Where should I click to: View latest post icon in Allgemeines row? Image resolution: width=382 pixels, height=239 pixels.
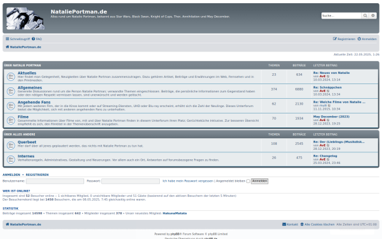(x=328, y=91)
